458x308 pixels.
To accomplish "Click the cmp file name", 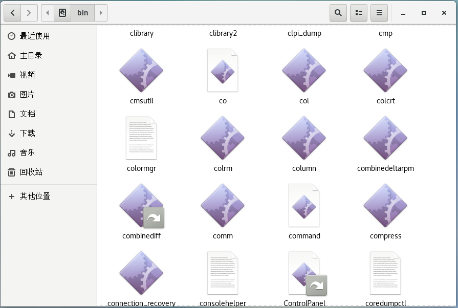I will click(385, 34).
